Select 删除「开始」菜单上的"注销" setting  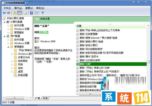tap(95, 68)
